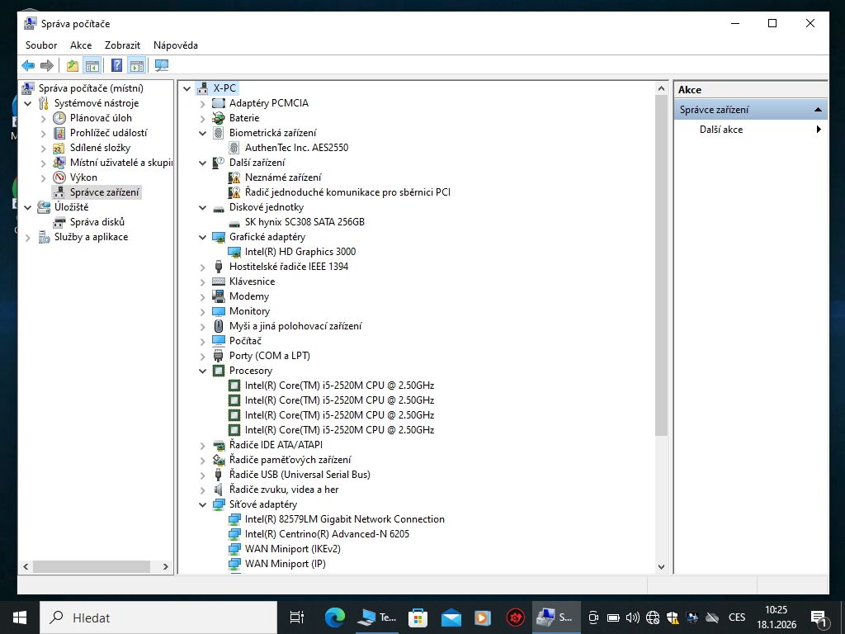Open the Další akce submenu arrow
Viewport: 845px width, 634px height.
pos(818,128)
